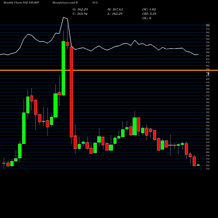The width and height of the screenshot is (218, 218).
Task: Select the close value 'C: 163.94'
Action: (x=80, y=14)
